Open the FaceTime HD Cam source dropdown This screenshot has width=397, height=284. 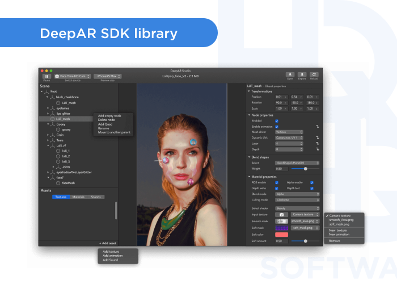tap(73, 76)
